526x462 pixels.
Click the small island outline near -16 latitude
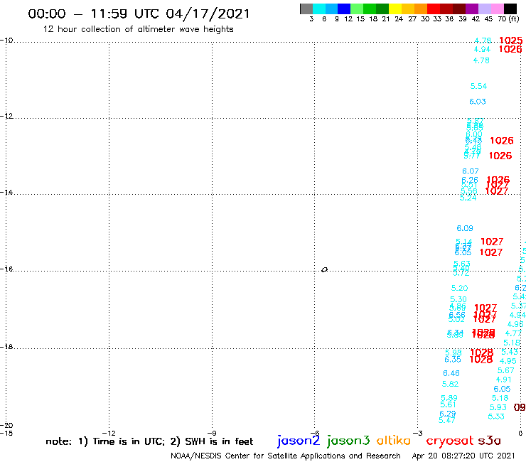click(324, 269)
